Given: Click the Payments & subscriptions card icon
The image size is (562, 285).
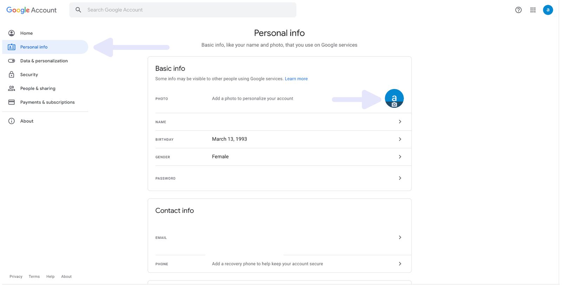Looking at the screenshot, I should [x=12, y=102].
